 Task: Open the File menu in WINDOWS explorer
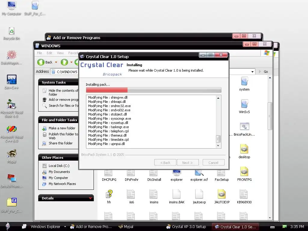[39, 53]
